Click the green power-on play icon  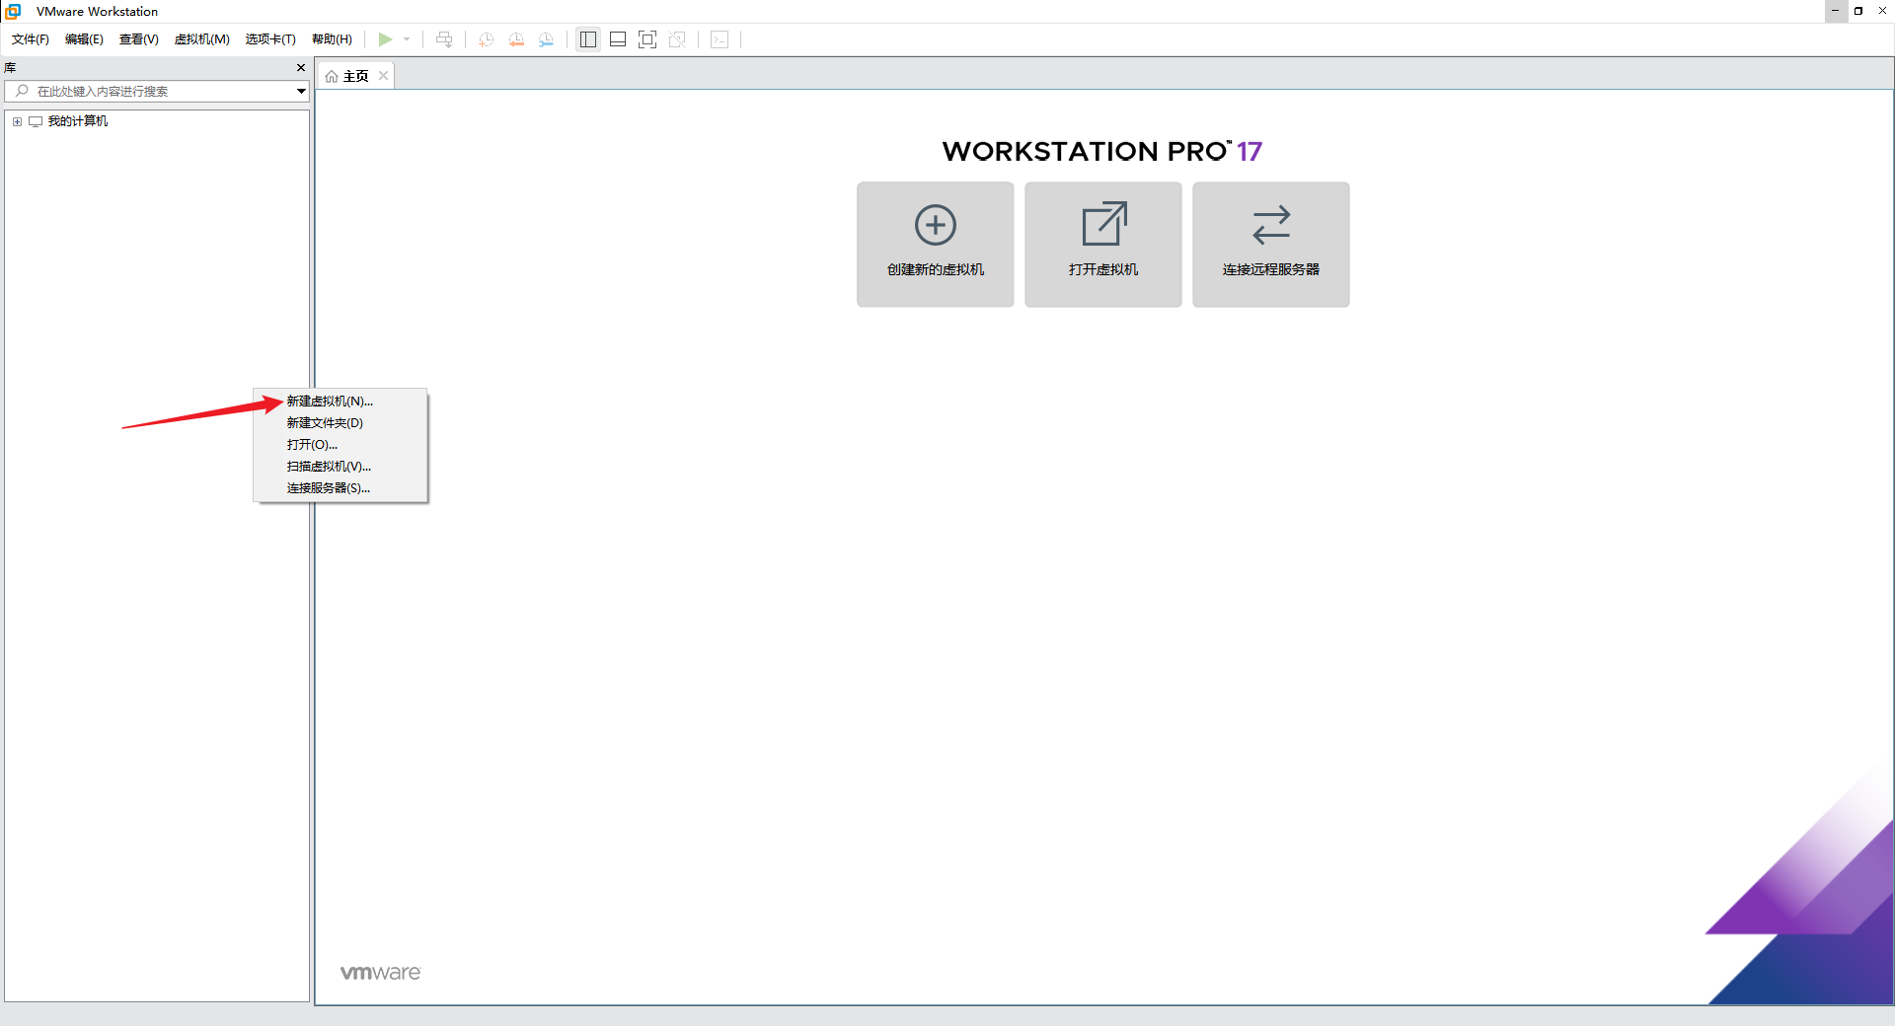[x=385, y=39]
